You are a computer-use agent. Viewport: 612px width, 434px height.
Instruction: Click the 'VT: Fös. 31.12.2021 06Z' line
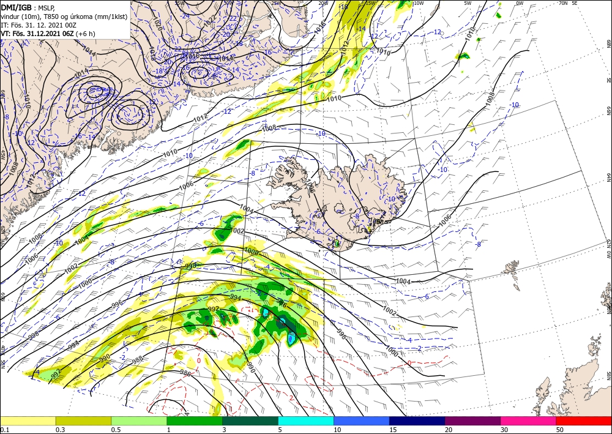click(37, 34)
